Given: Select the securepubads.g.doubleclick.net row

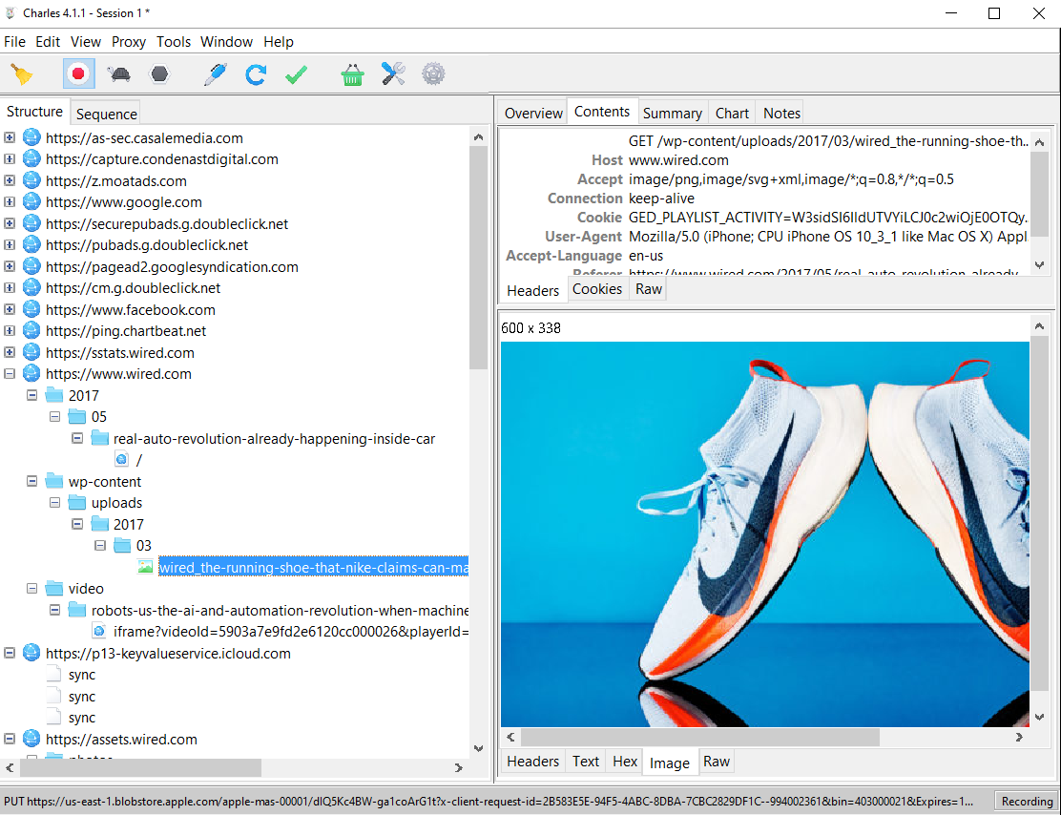Looking at the screenshot, I should [167, 224].
